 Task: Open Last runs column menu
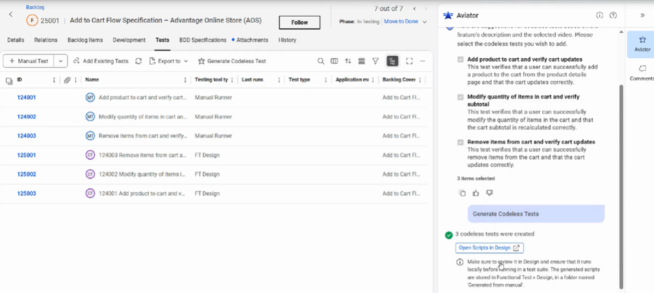point(279,80)
